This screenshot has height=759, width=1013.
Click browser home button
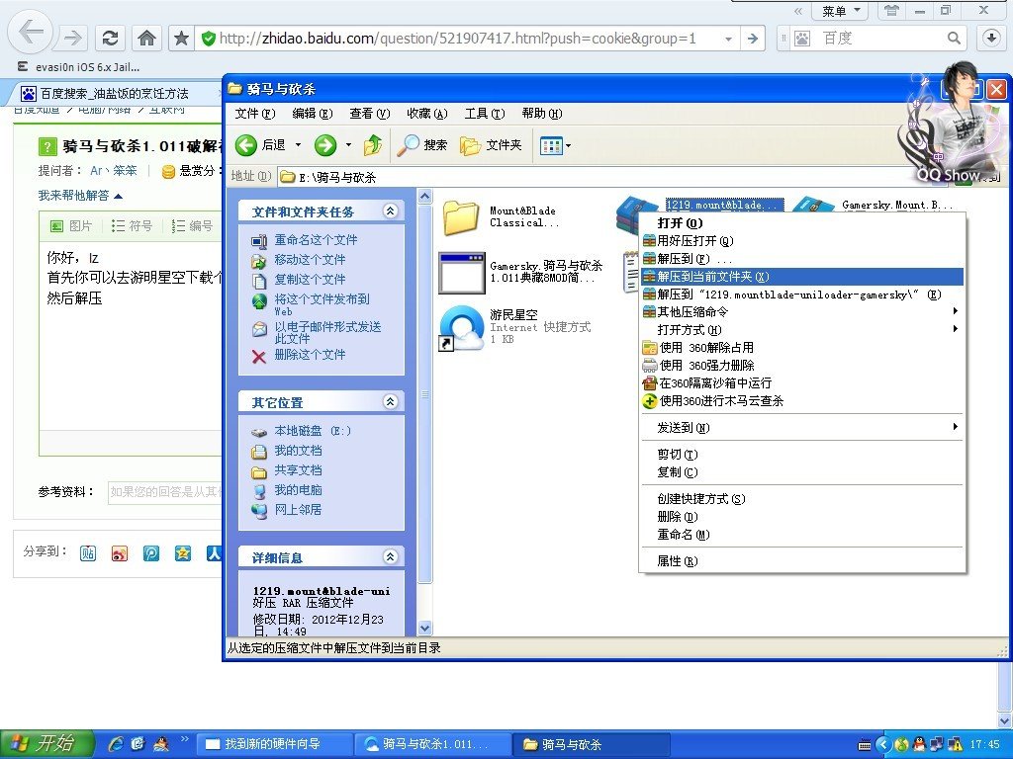pos(146,39)
